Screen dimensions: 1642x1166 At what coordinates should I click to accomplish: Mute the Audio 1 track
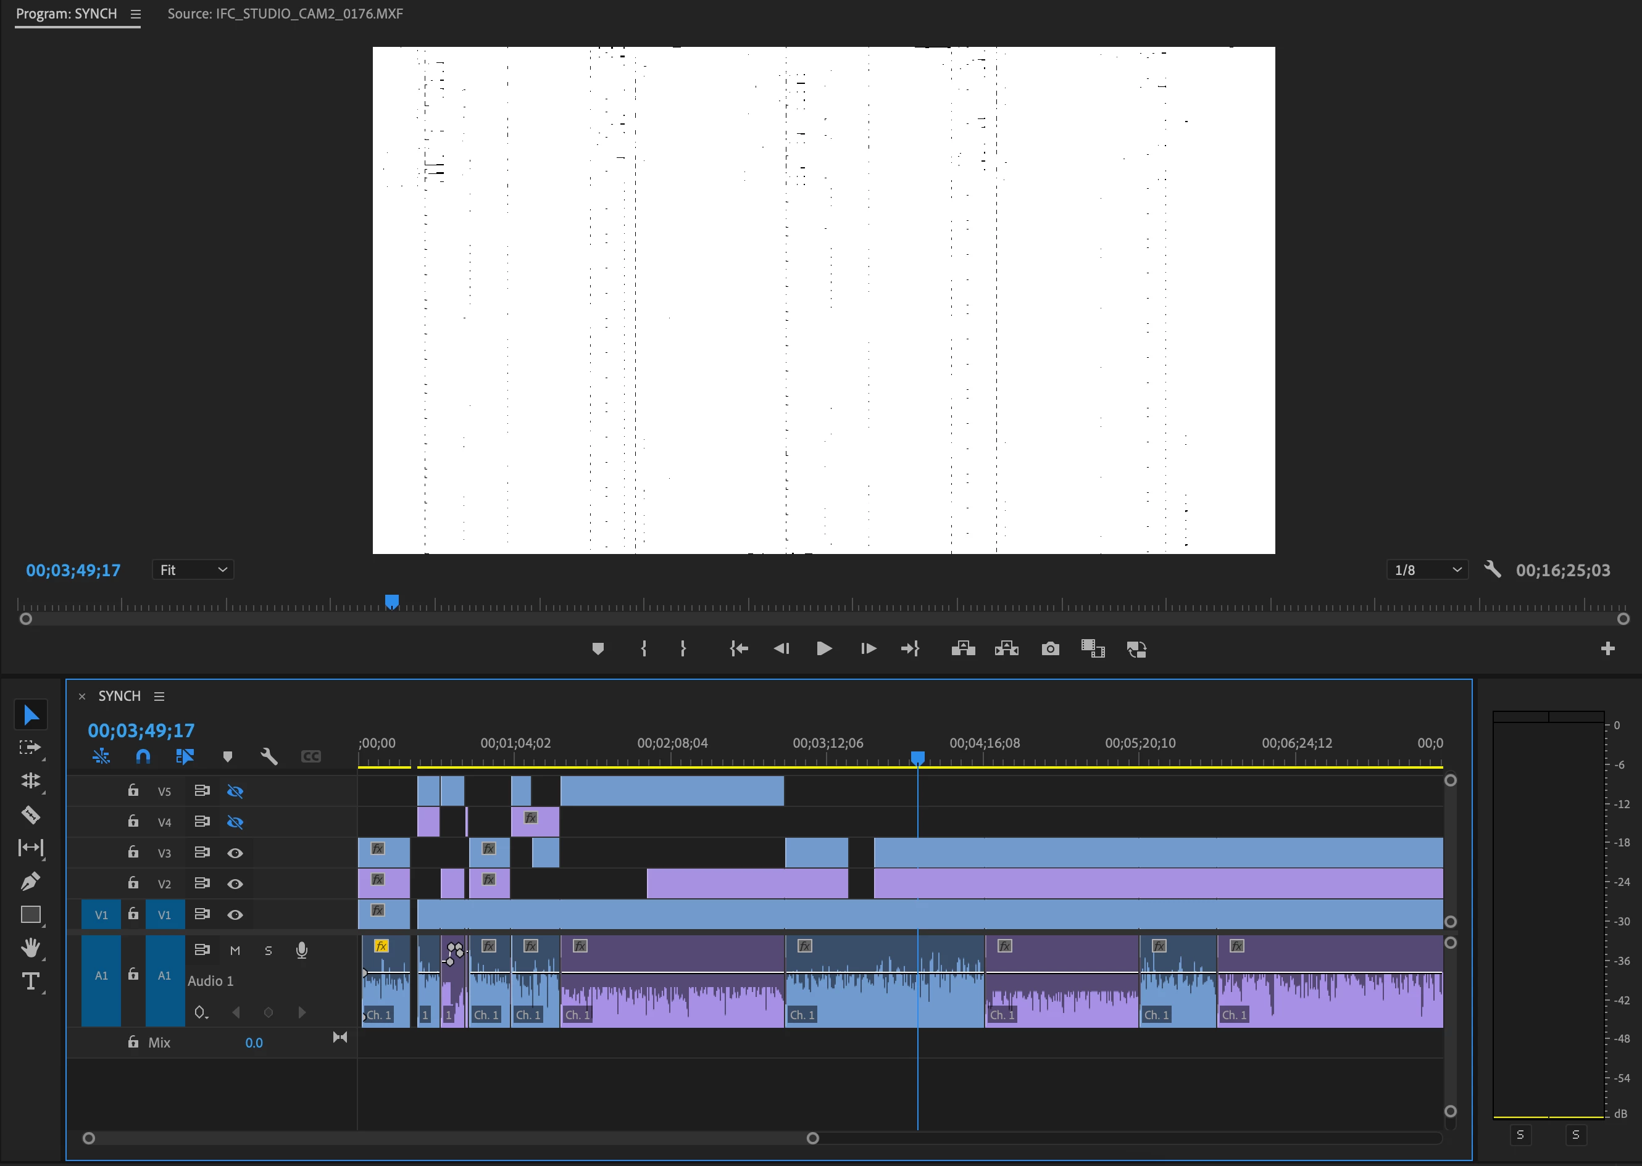click(x=235, y=951)
